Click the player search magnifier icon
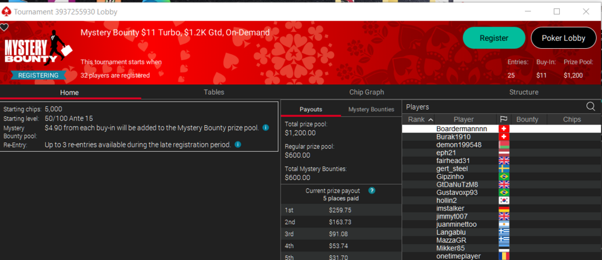The image size is (602, 260). (591, 107)
